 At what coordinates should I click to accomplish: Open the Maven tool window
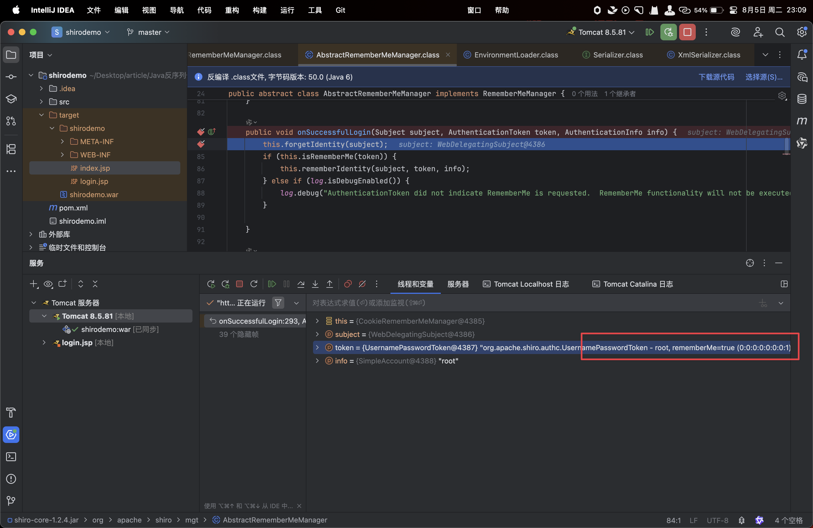coord(801,121)
